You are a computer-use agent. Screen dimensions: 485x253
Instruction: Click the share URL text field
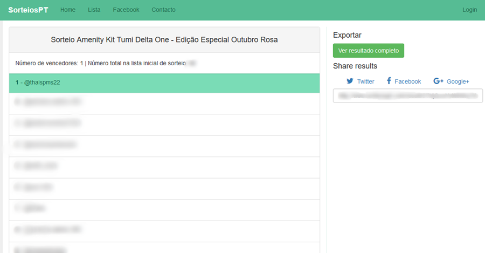(x=407, y=95)
